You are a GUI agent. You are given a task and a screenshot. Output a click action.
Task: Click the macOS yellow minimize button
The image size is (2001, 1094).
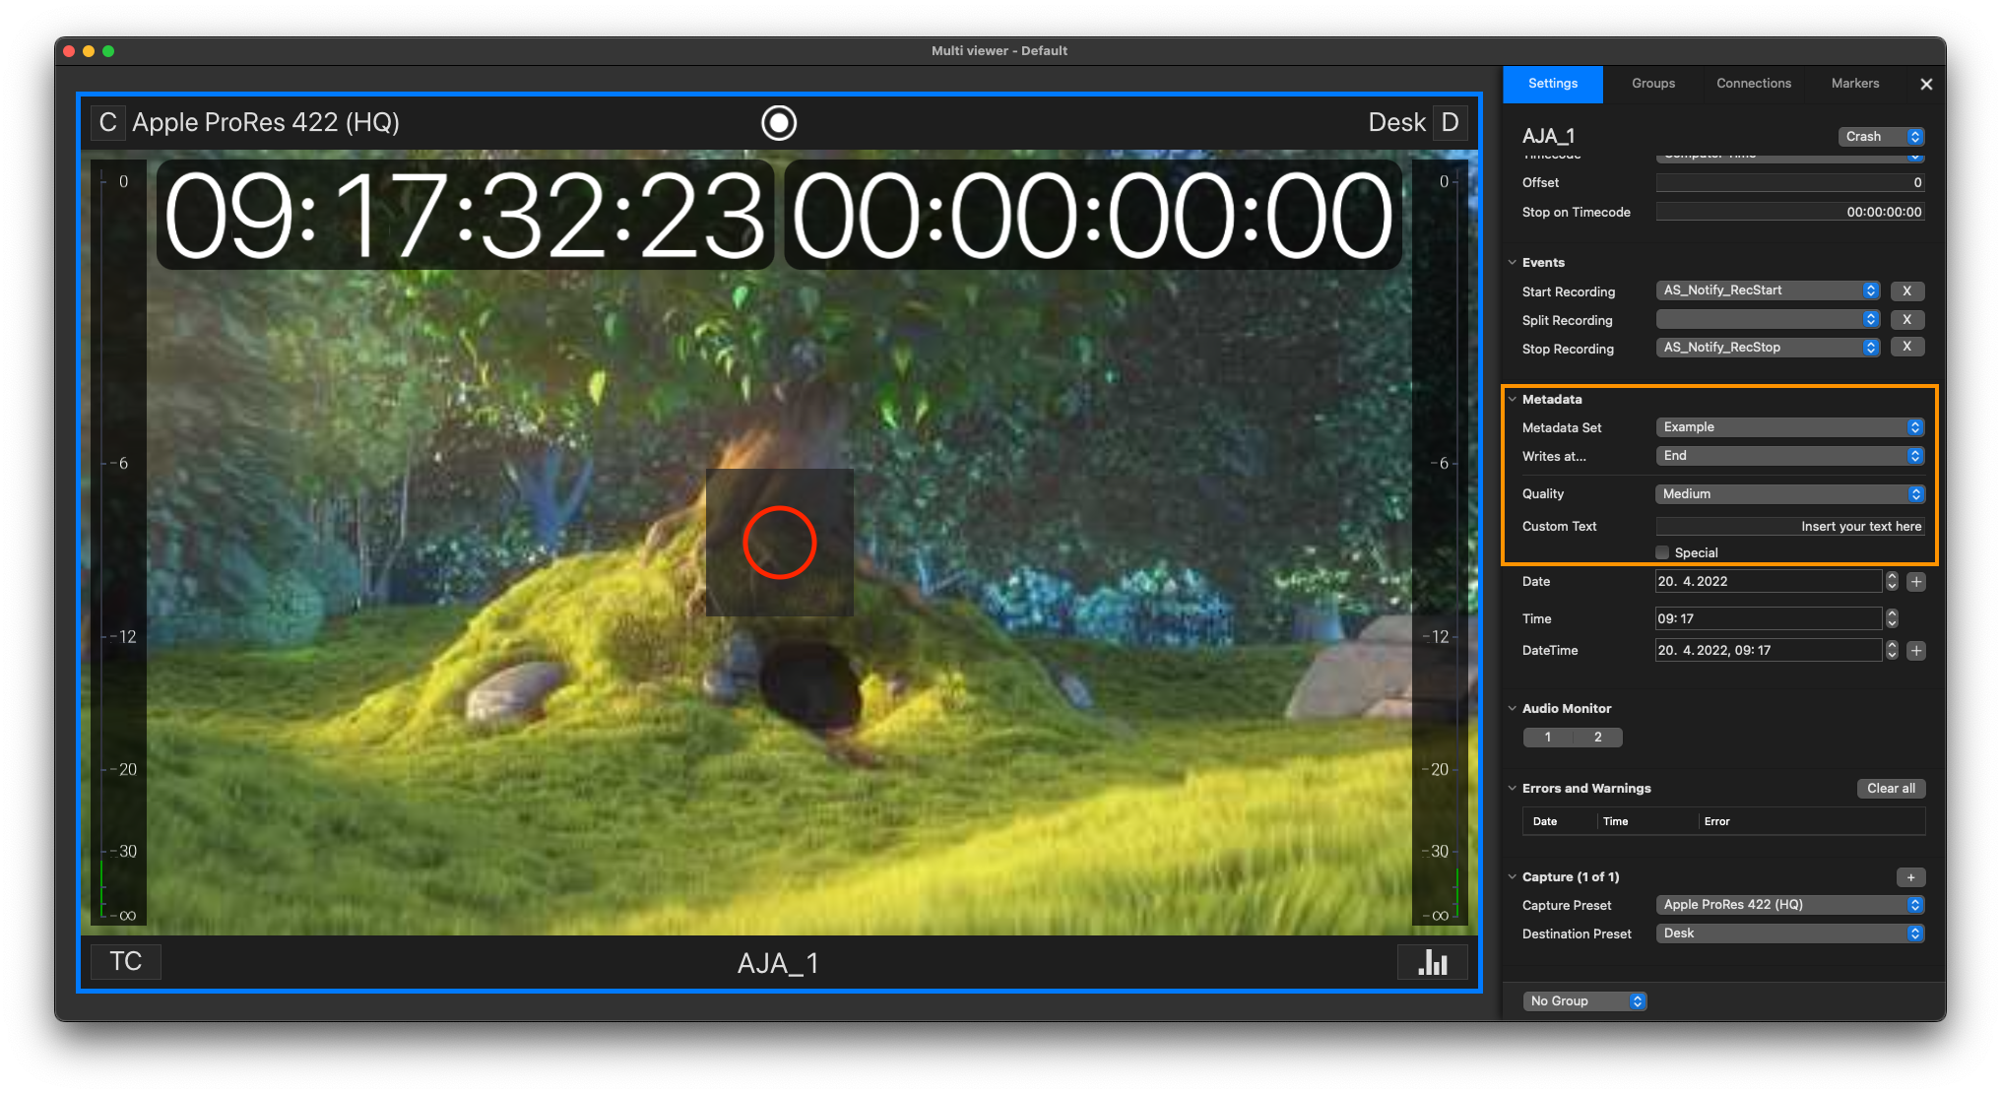pos(89,51)
